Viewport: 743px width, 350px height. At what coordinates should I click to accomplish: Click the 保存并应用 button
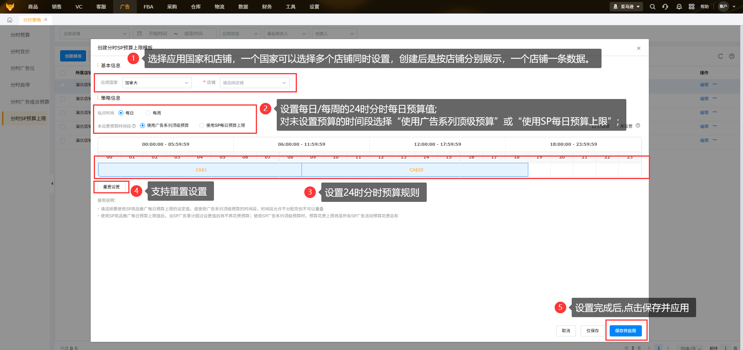(625, 331)
